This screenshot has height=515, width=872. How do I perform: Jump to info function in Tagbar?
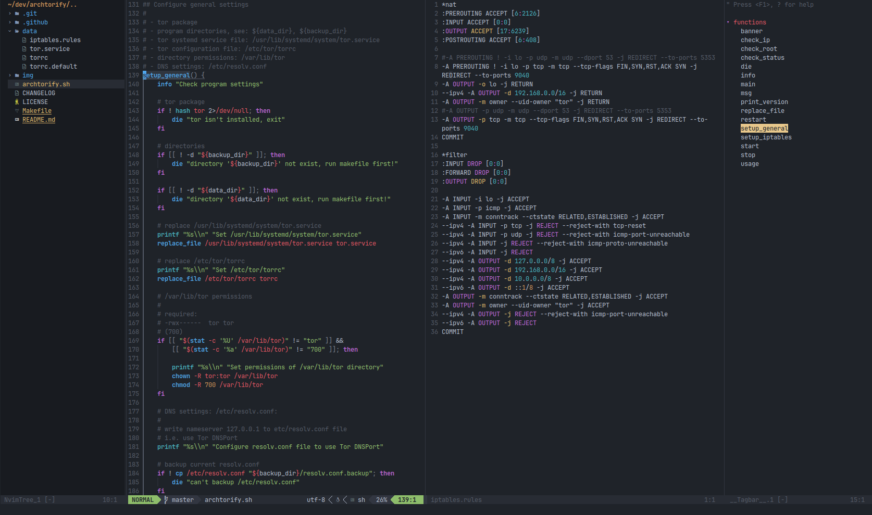(x=748, y=75)
